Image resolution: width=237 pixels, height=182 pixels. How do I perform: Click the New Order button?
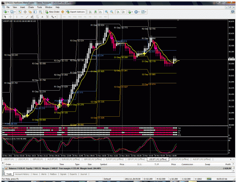pyautogui.click(x=52, y=12)
